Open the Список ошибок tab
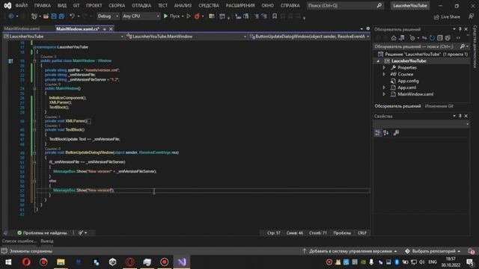479x269 pixels. tap(19, 241)
